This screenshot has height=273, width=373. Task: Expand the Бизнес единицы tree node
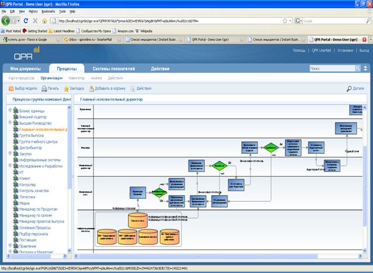click(x=10, y=110)
